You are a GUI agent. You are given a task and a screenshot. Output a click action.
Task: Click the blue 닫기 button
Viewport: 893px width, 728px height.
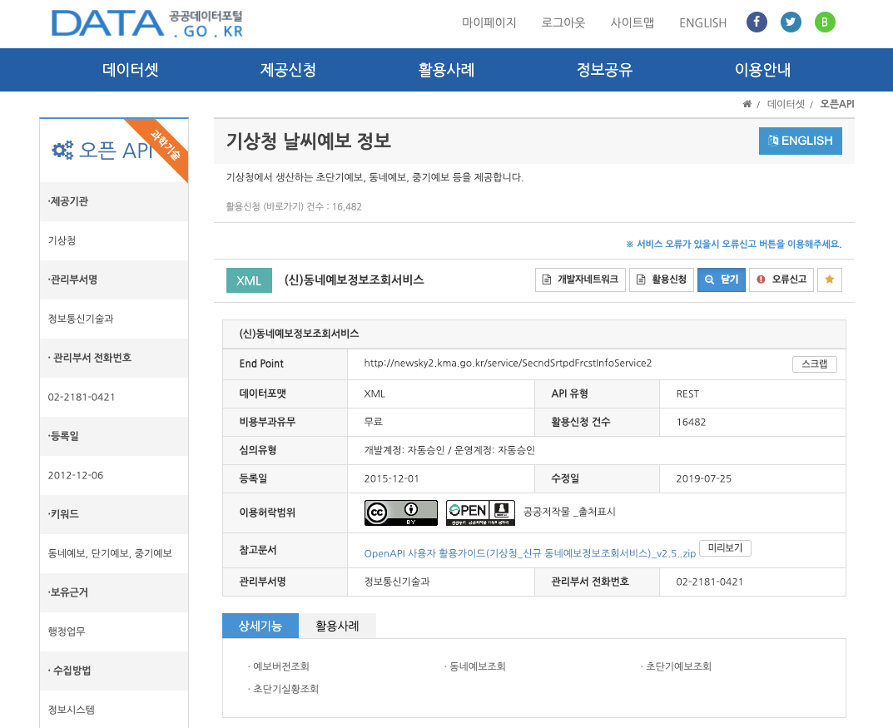click(x=722, y=280)
